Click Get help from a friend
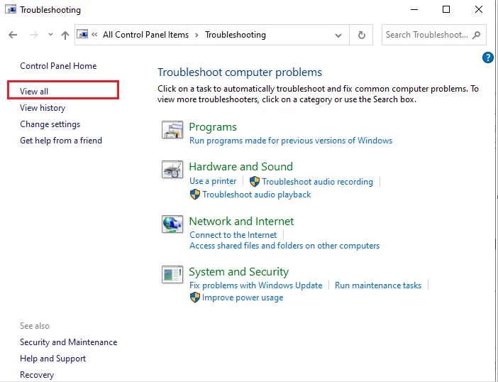Viewport: 498px width, 382px height. pyautogui.click(x=61, y=141)
